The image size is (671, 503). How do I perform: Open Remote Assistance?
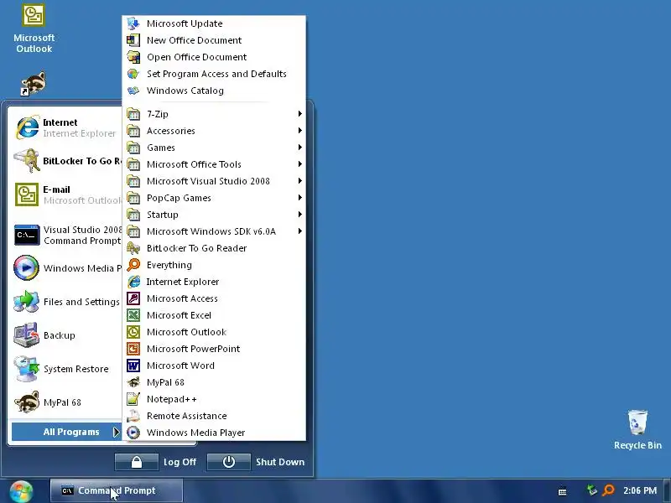pos(214,416)
